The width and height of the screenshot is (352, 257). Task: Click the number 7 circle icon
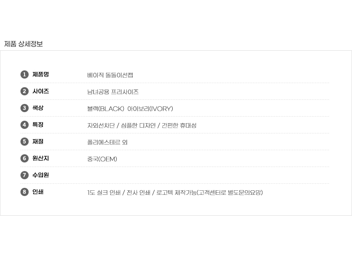click(x=24, y=175)
